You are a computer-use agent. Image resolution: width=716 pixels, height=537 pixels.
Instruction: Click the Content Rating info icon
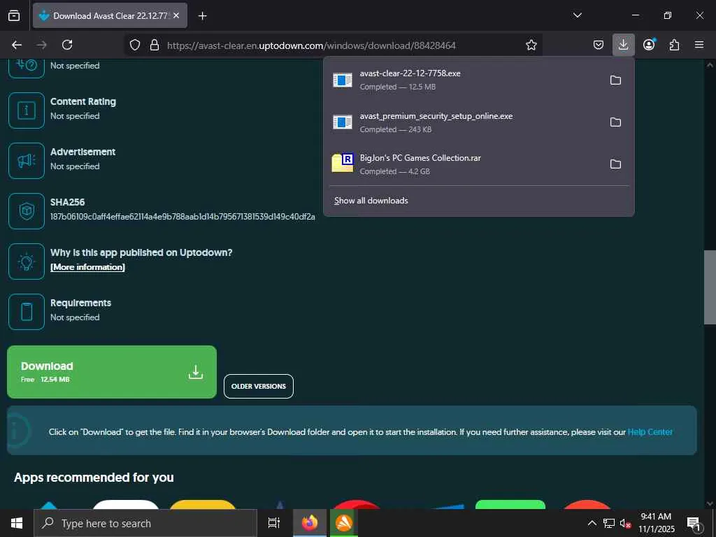tap(27, 110)
